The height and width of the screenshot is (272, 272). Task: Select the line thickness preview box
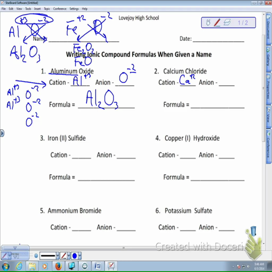pos(48,256)
